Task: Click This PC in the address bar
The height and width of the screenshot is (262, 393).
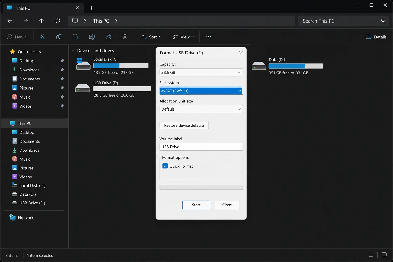Action: (101, 21)
